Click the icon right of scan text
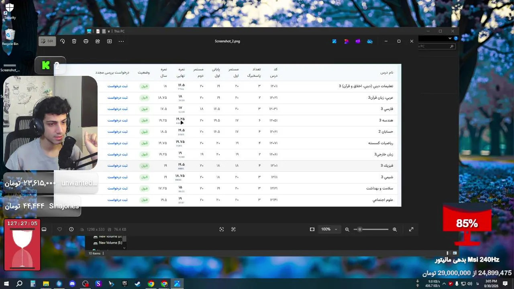514x289 pixels. (x=233, y=229)
